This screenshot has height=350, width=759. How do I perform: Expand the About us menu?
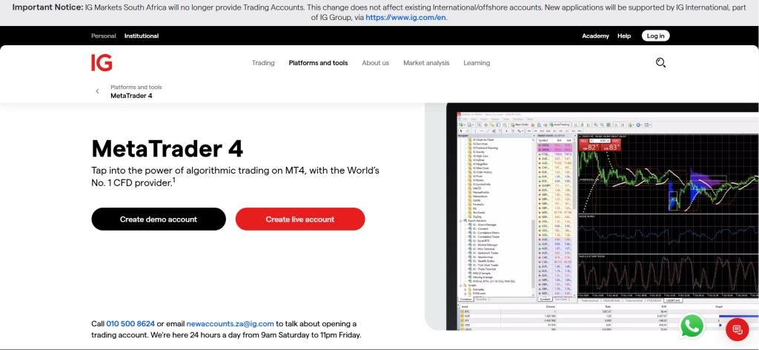click(375, 63)
